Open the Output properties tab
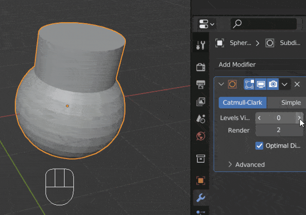The width and height of the screenshot is (306, 215). (x=201, y=84)
